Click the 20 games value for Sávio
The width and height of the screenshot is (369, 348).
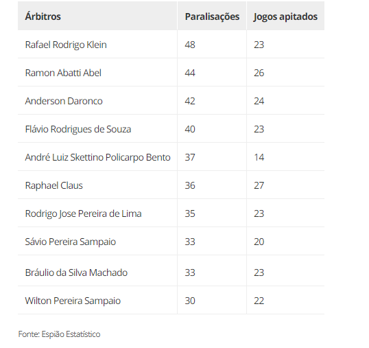(x=259, y=242)
